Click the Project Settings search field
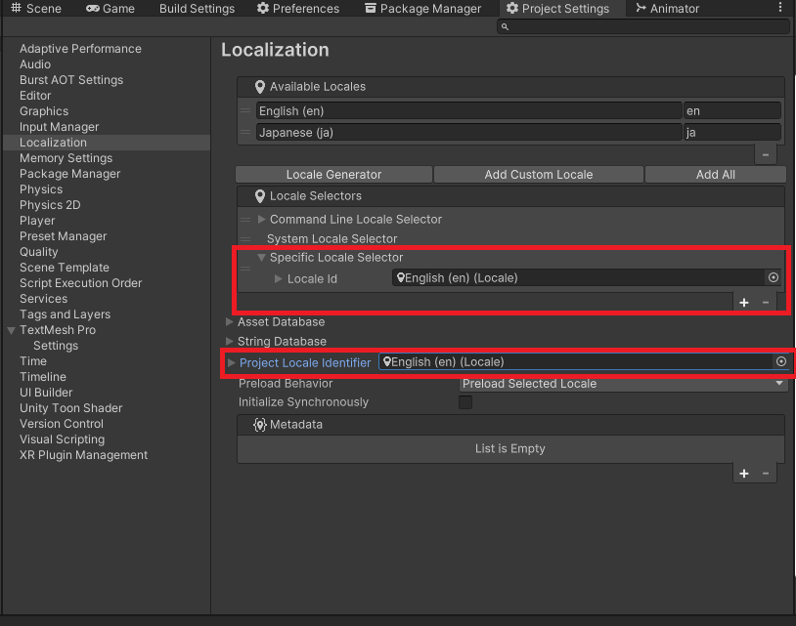This screenshot has height=626, width=796. tap(643, 26)
